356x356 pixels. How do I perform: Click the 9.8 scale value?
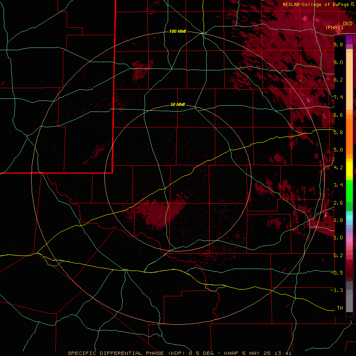[338, 45]
